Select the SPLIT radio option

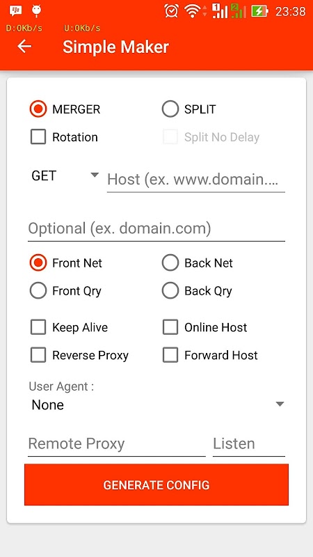point(188,109)
